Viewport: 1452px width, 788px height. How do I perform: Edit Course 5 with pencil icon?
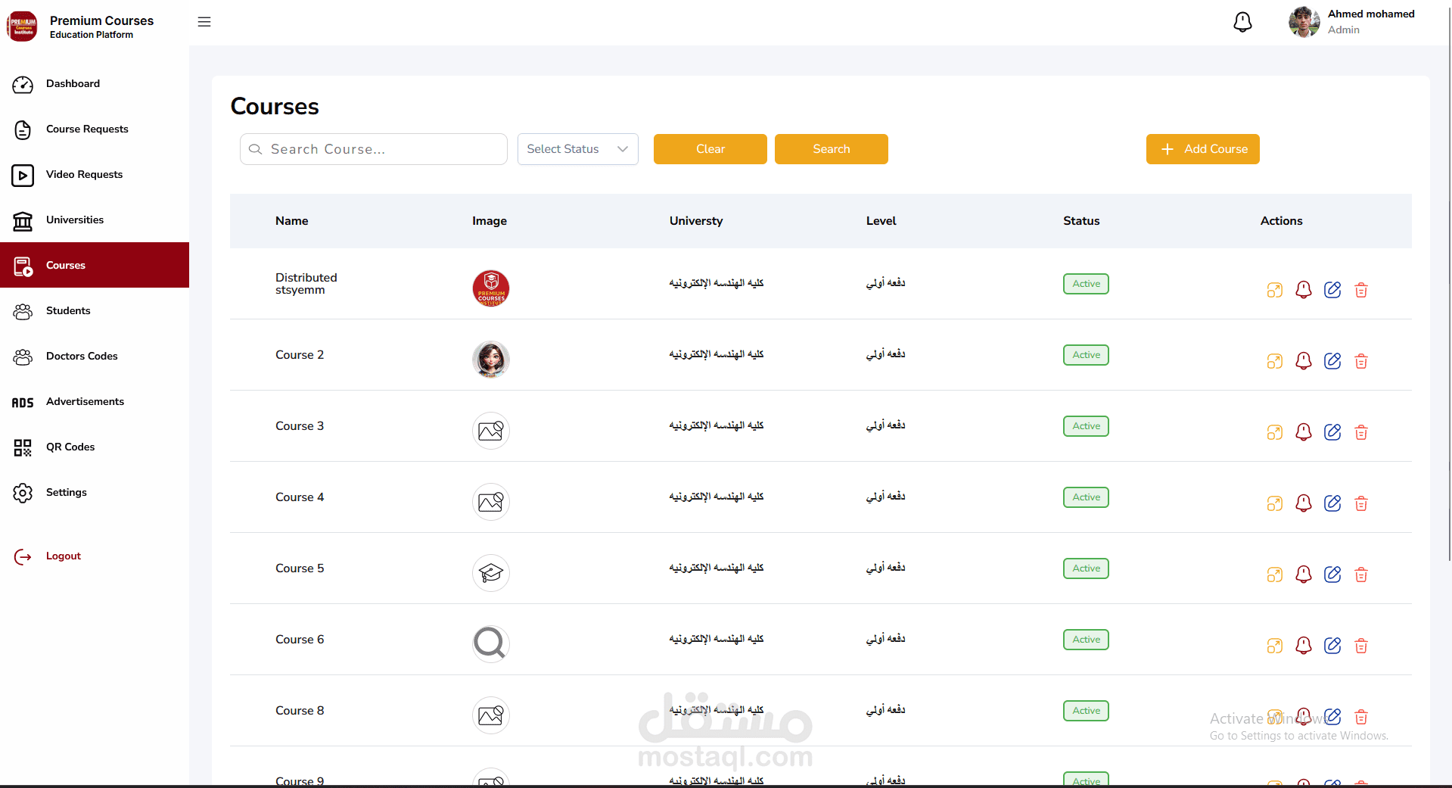click(1332, 575)
